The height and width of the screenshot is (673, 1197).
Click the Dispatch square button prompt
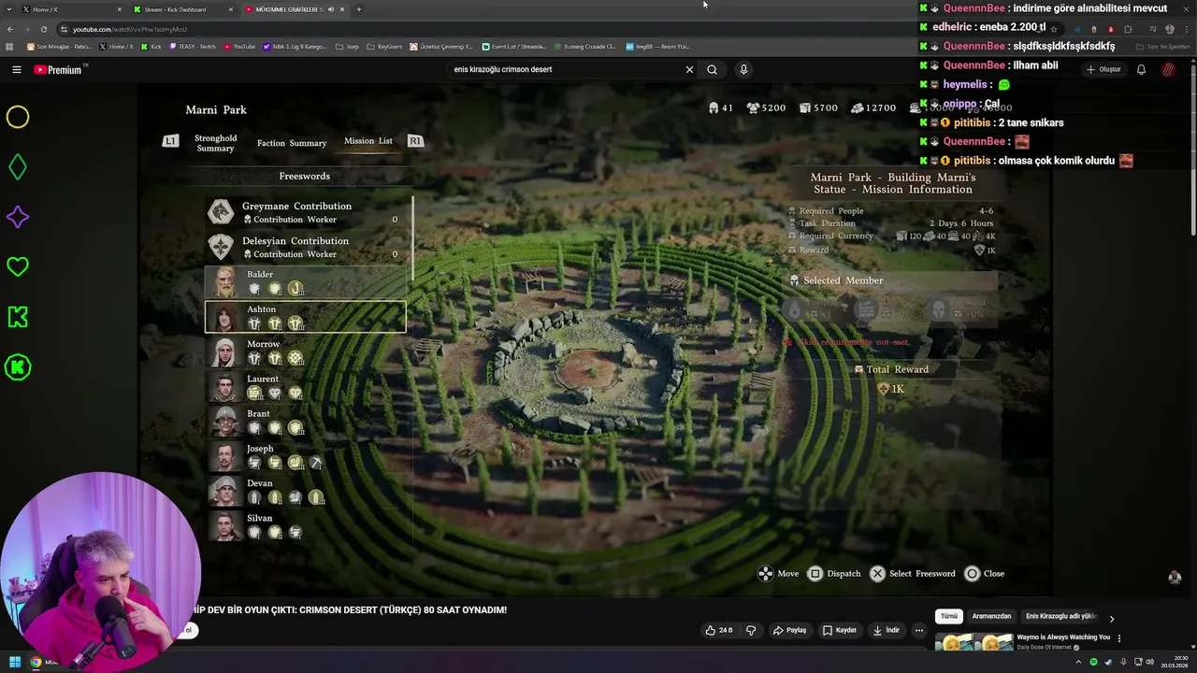point(834,574)
